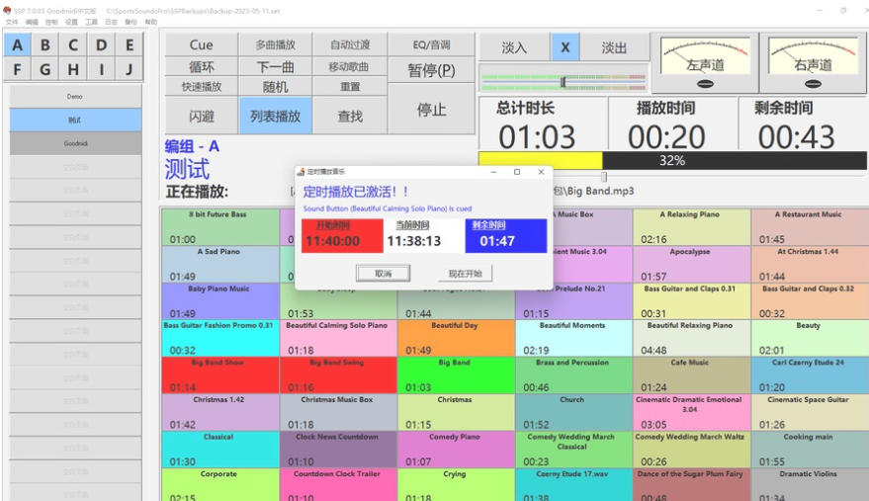Screen dimensions: 869x501
Task: Open the 帮助 menu
Action: tap(150, 22)
